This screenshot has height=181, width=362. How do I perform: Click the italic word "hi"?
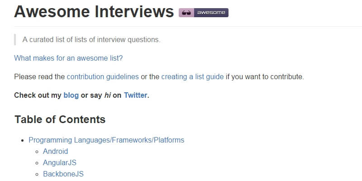(x=108, y=95)
